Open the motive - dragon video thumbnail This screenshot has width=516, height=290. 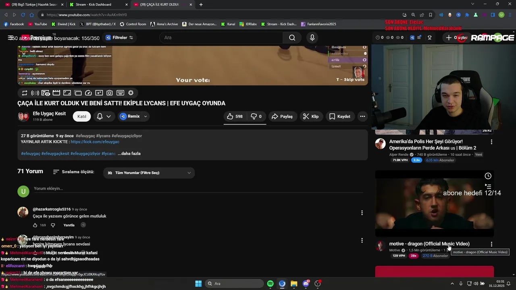434,203
